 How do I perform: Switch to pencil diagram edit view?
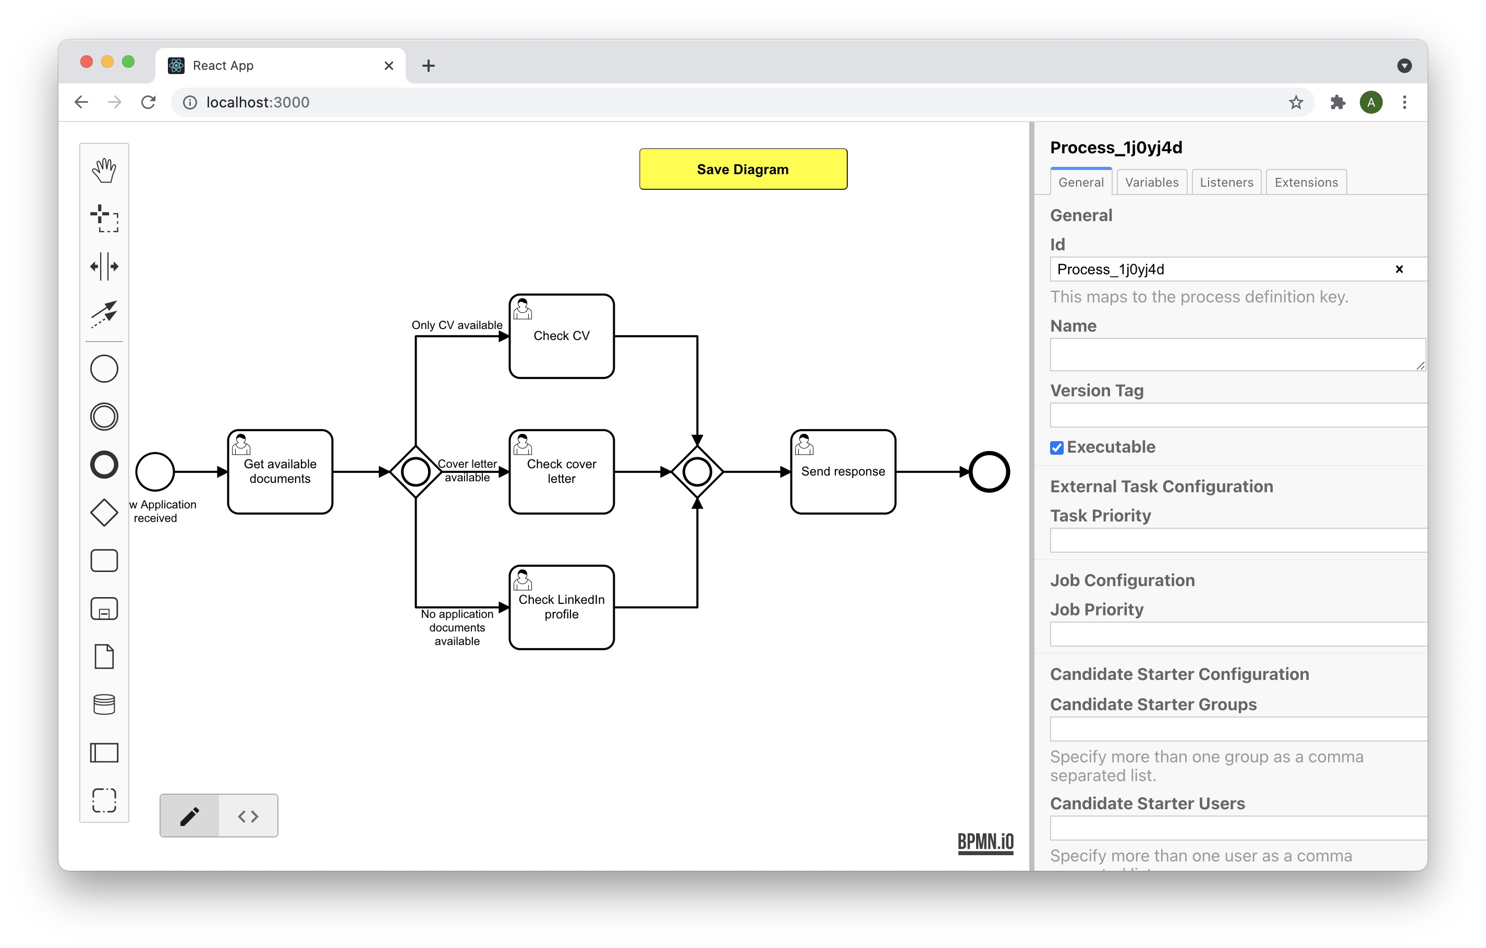click(189, 817)
